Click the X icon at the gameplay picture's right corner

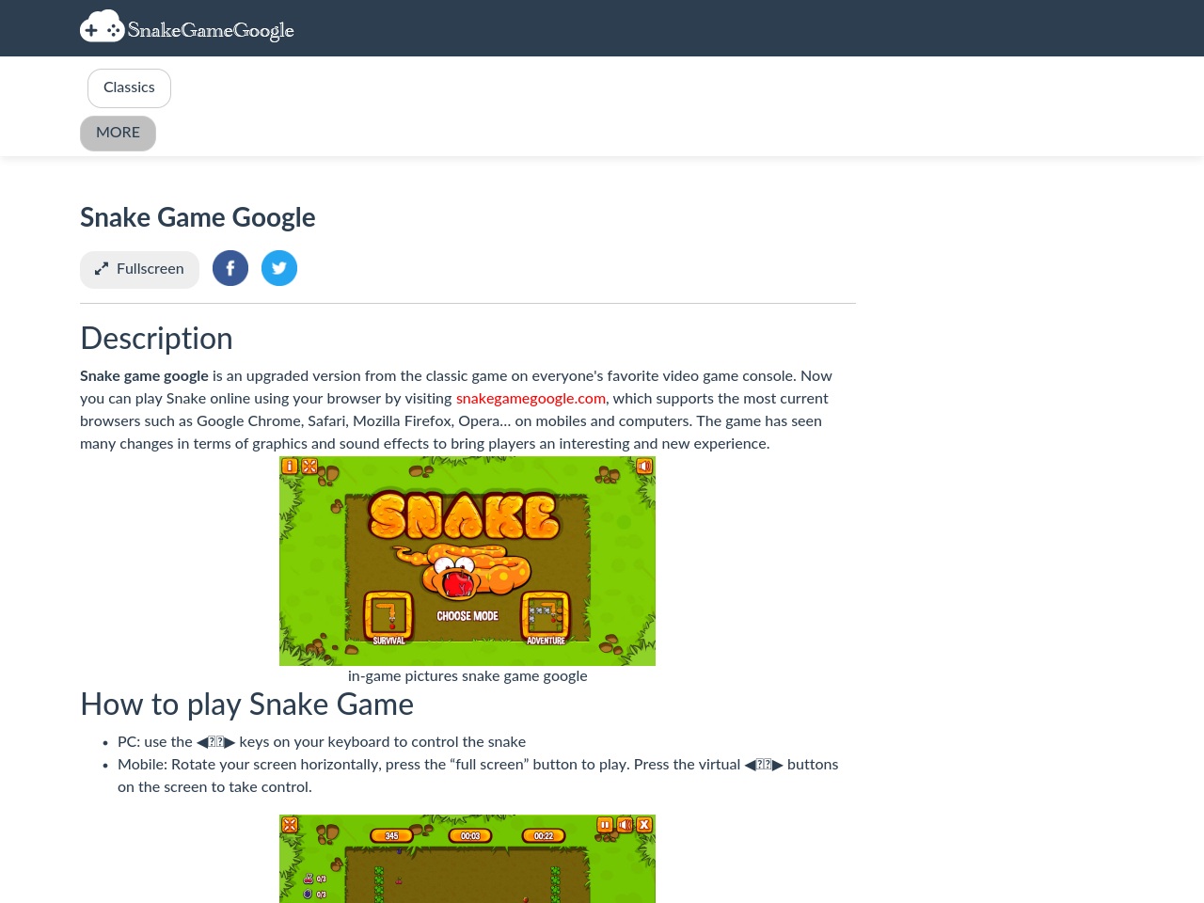pyautogui.click(x=644, y=825)
